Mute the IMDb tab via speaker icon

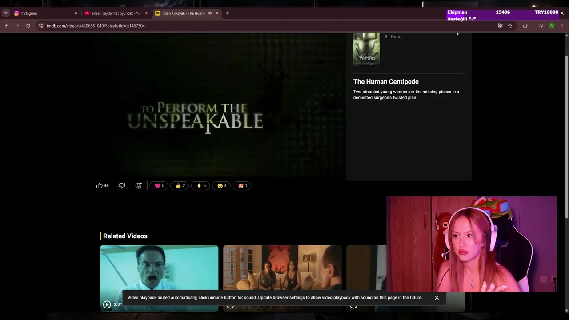[210, 13]
